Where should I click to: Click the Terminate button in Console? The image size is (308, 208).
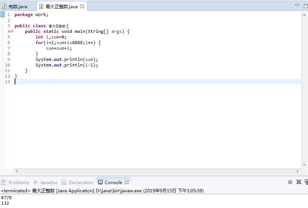(x=290, y=182)
